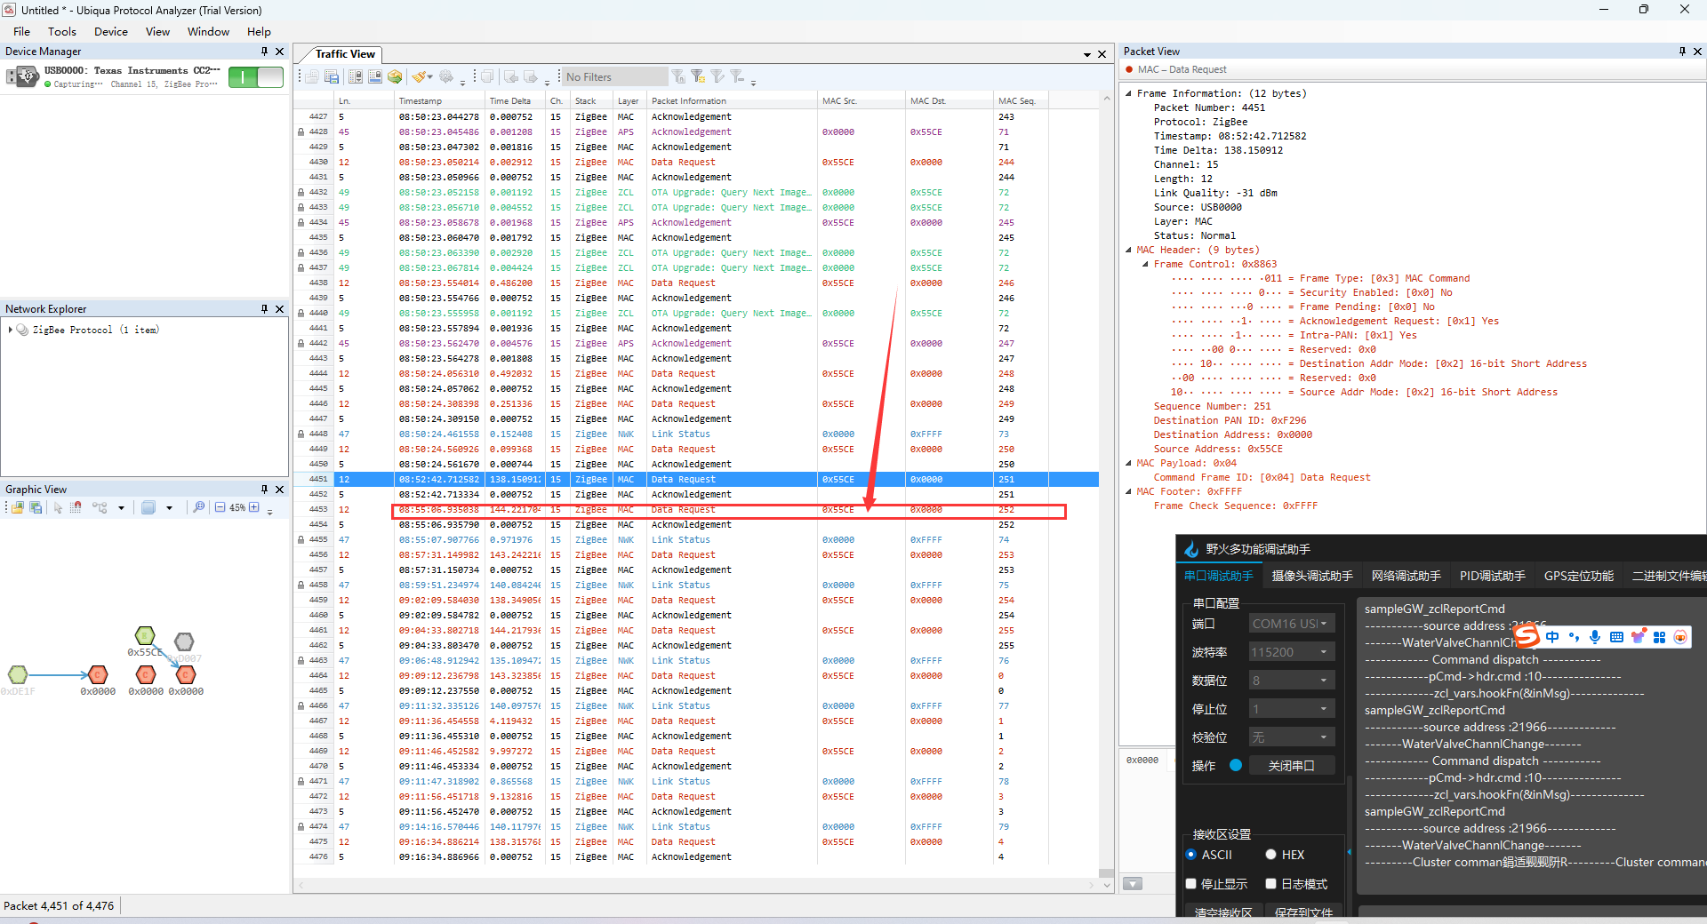
Task: Toggle the magnet snap icon in Graphic View
Action: pos(76,507)
